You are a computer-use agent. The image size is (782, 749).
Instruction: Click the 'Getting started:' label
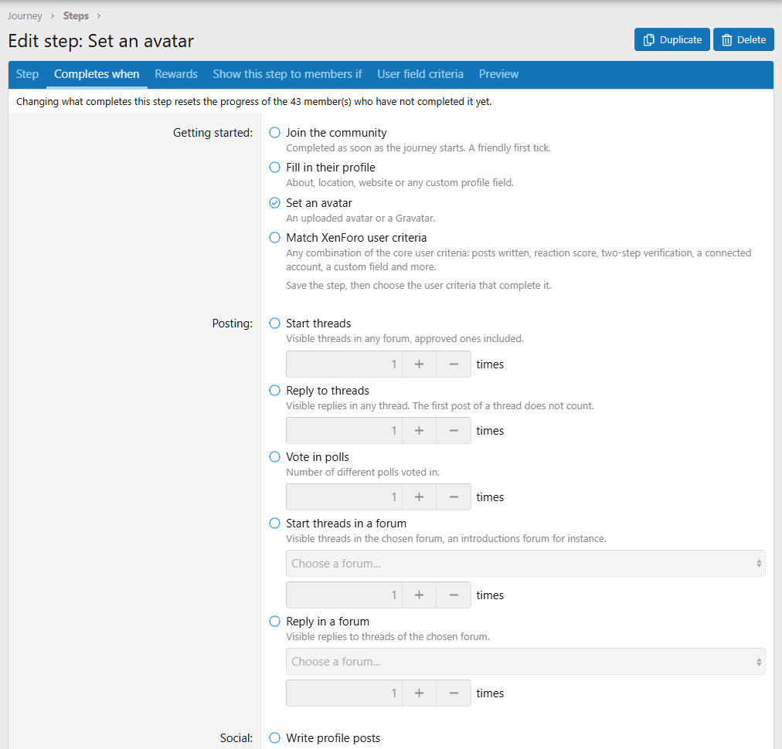pos(213,133)
